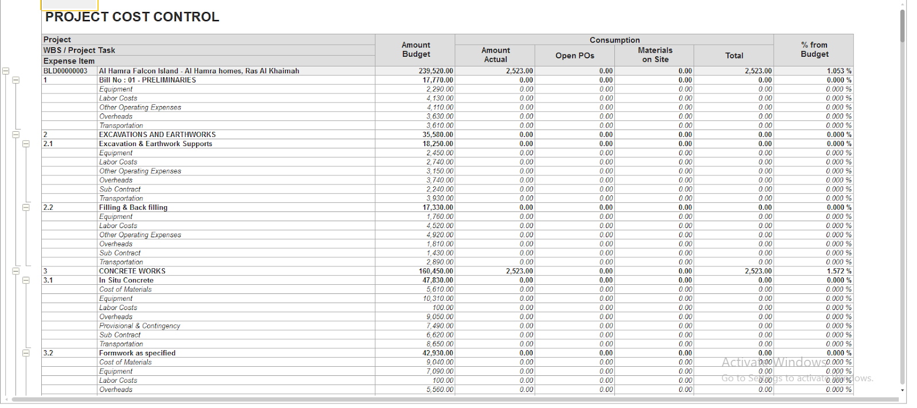Screen dimensions: 917x408
Task: Click the Open POs column header
Action: pos(575,56)
